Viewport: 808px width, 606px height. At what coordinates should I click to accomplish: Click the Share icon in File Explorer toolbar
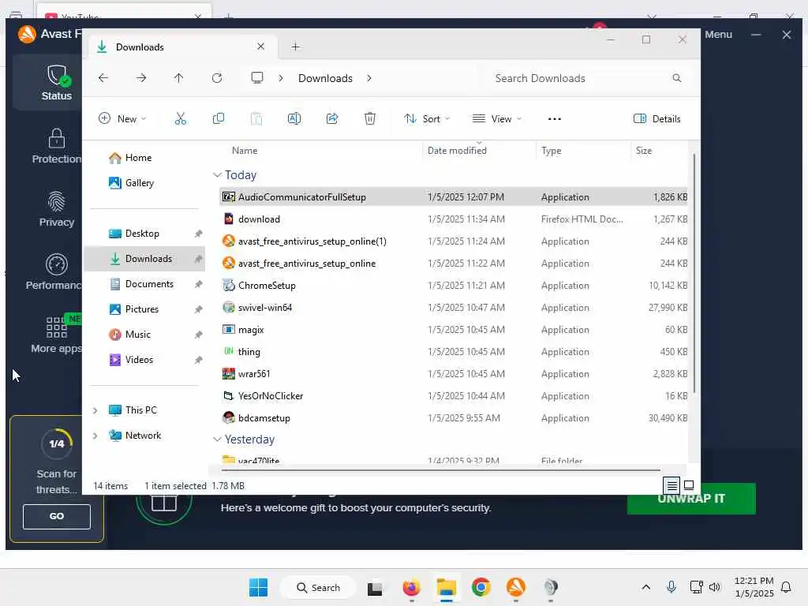(x=332, y=119)
